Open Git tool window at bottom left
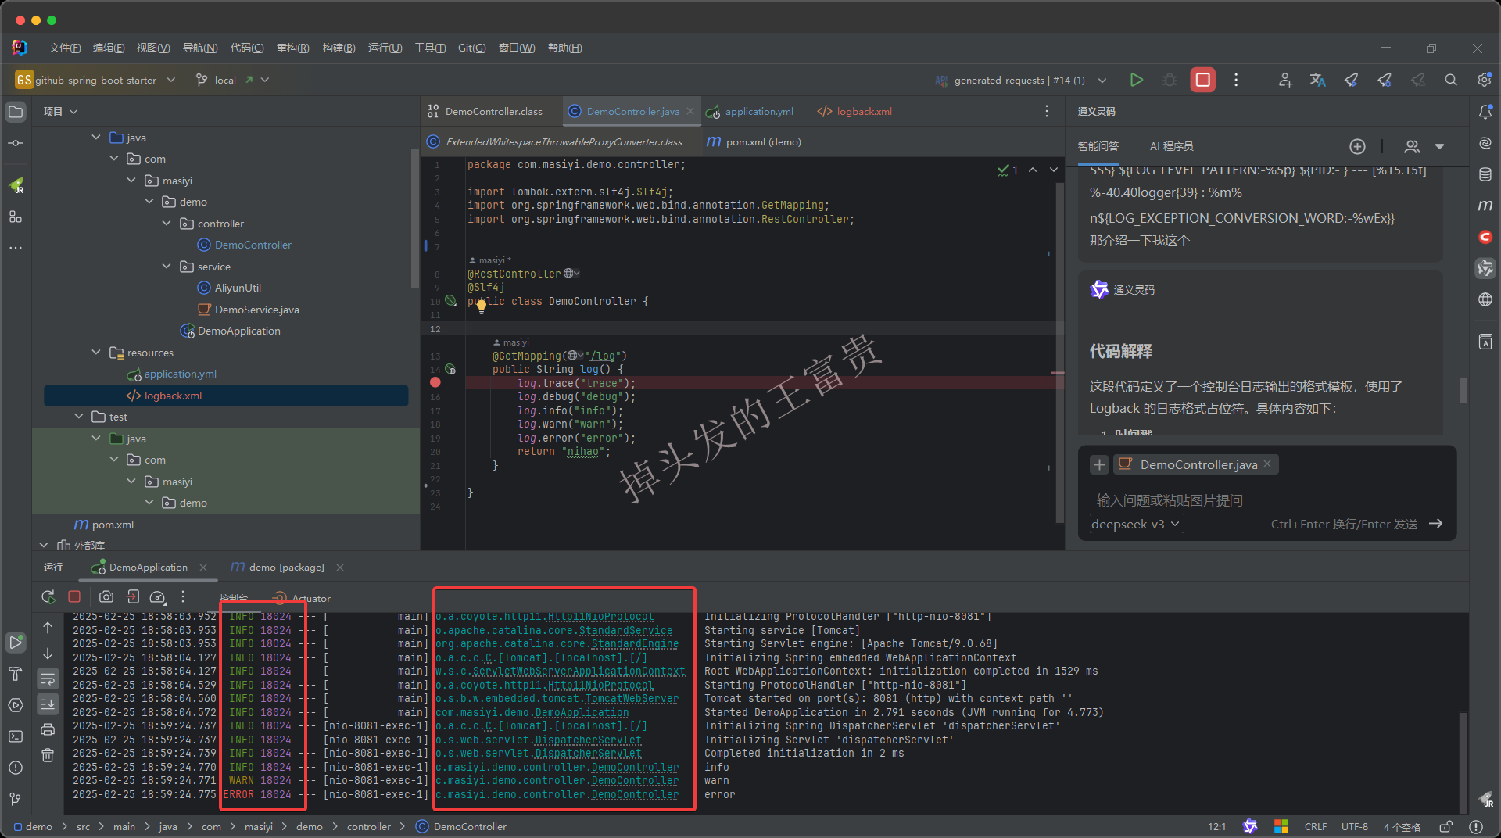Viewport: 1501px width, 838px height. coord(16,799)
